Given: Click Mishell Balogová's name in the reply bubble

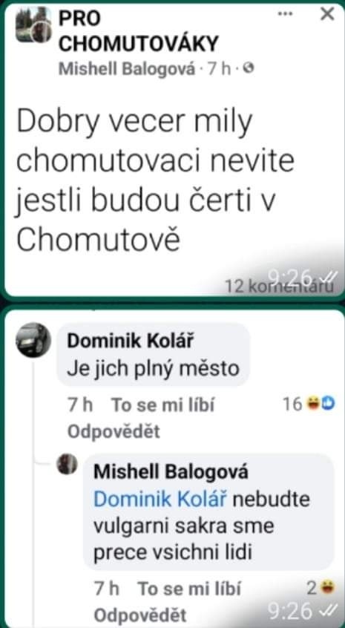Looking at the screenshot, I should 171,472.
